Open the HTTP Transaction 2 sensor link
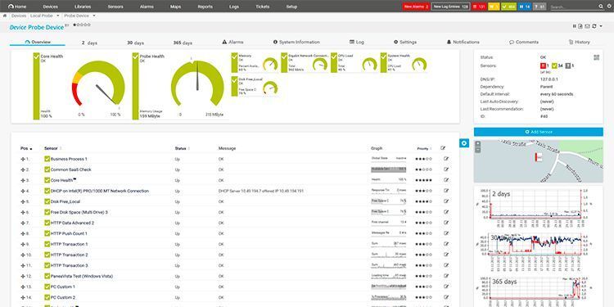The width and height of the screenshot is (614, 307). click(70, 255)
